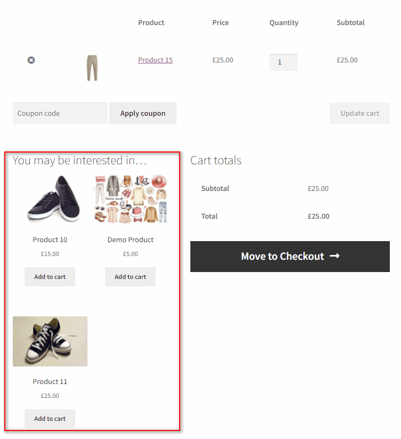Open the Product 15 link
Viewport: 401px width, 439px height.
155,60
